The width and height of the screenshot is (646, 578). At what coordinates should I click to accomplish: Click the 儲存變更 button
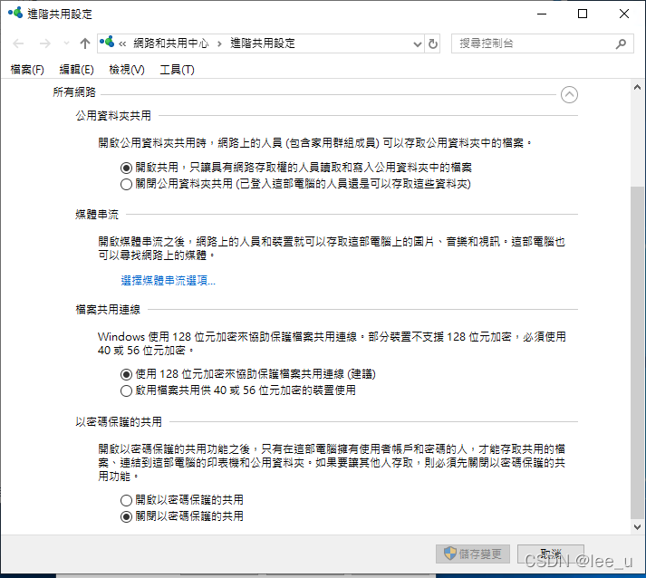(x=473, y=554)
